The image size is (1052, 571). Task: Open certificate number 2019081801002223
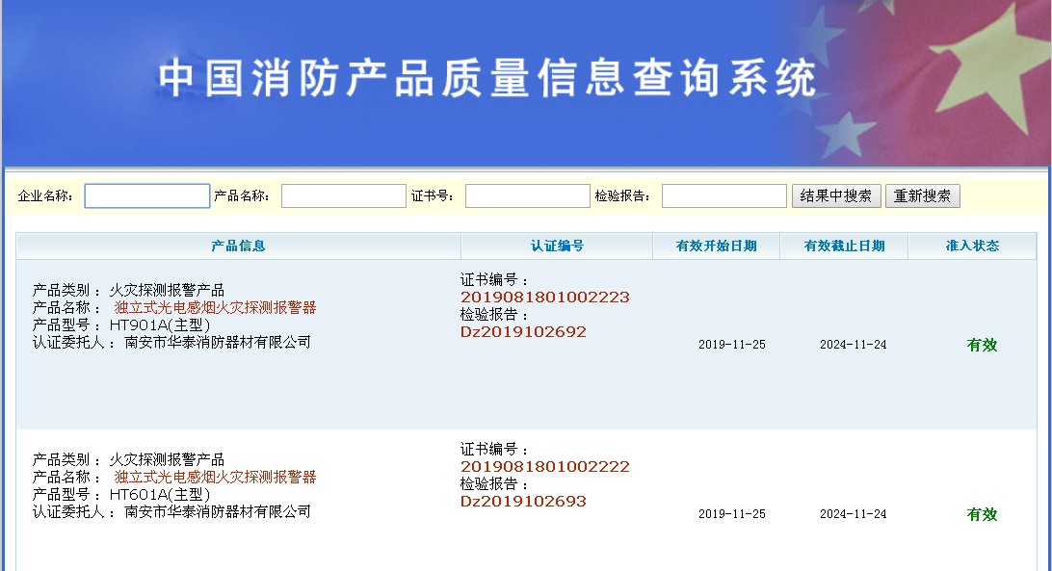pos(545,298)
